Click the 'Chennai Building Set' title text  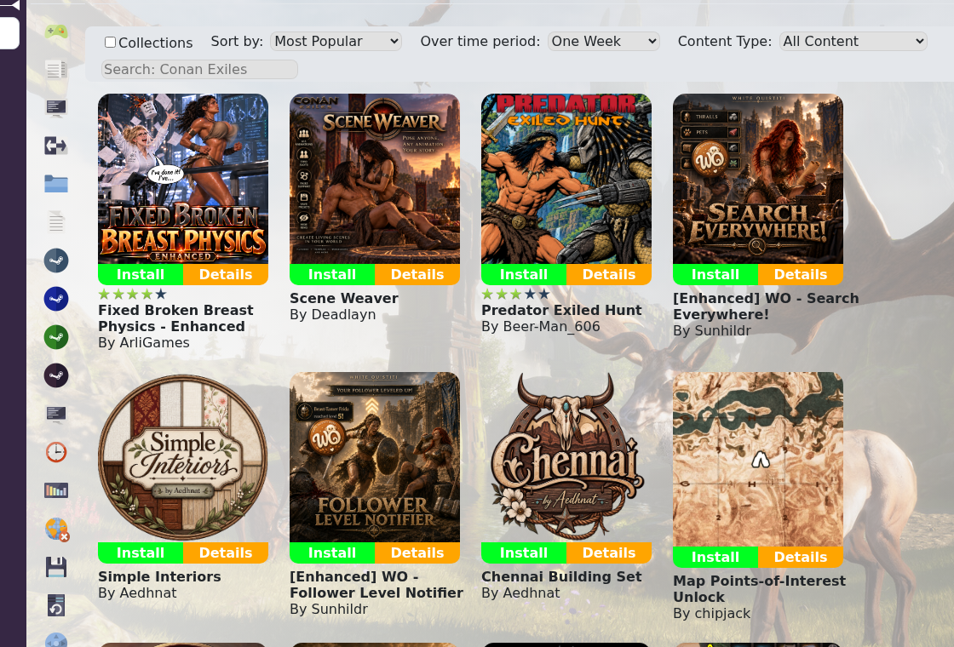click(x=561, y=576)
